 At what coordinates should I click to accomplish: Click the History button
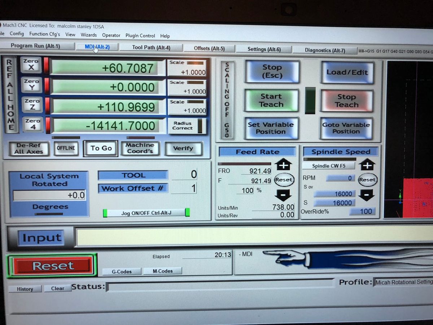(x=25, y=289)
